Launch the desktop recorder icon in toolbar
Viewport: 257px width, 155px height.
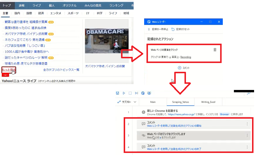pyautogui.click(x=149, y=93)
